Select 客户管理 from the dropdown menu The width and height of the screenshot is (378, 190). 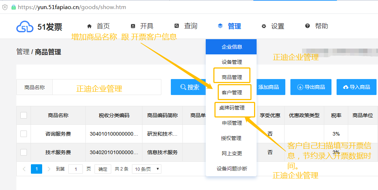(x=232, y=92)
